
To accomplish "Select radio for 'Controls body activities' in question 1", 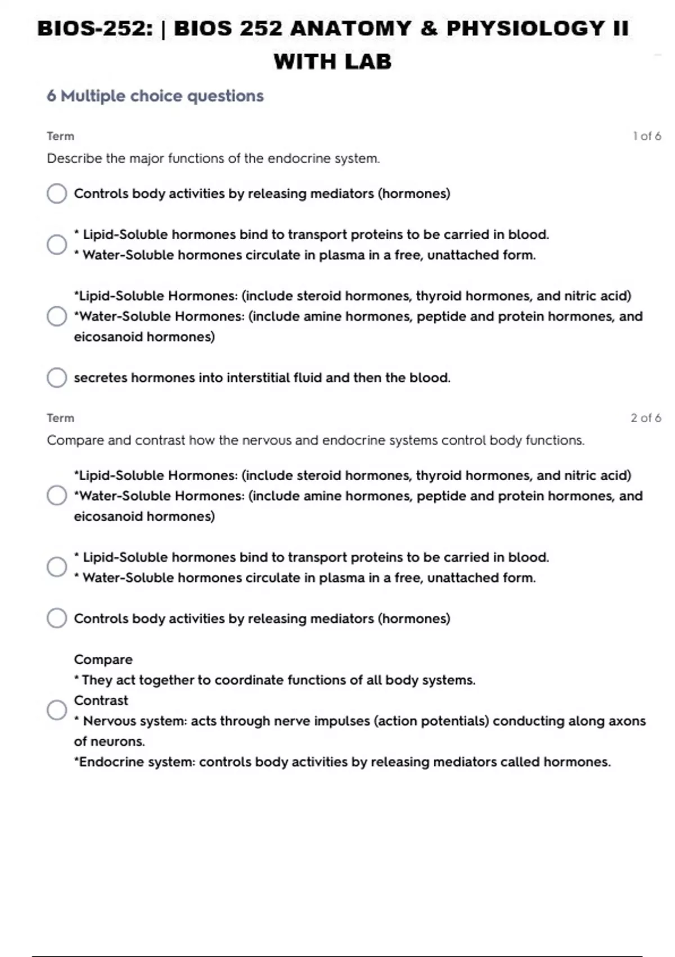I will (x=57, y=194).
